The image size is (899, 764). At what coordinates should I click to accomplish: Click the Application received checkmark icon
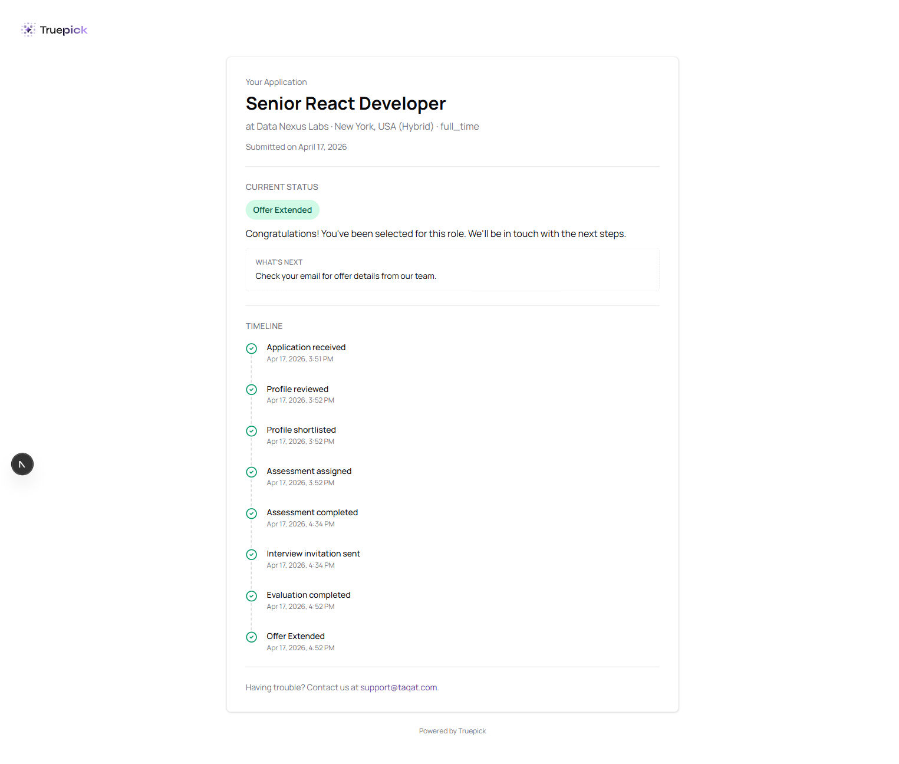[x=252, y=348]
